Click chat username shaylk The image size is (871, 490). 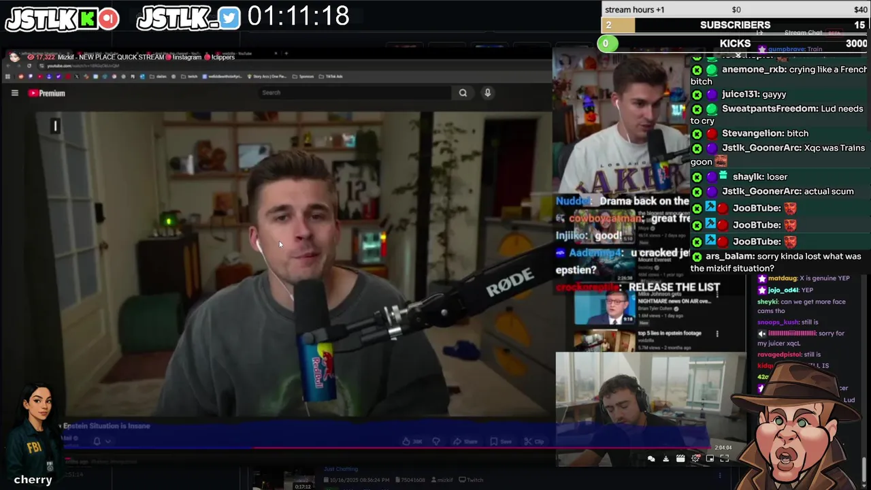(x=749, y=177)
